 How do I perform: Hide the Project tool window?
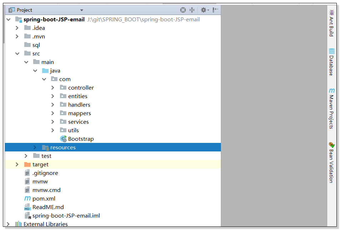(215, 10)
